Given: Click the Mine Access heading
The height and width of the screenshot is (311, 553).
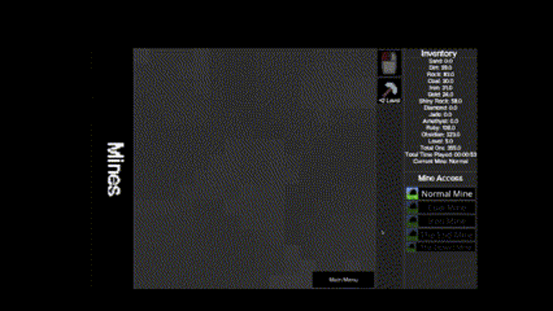Looking at the screenshot, I should pyautogui.click(x=440, y=178).
